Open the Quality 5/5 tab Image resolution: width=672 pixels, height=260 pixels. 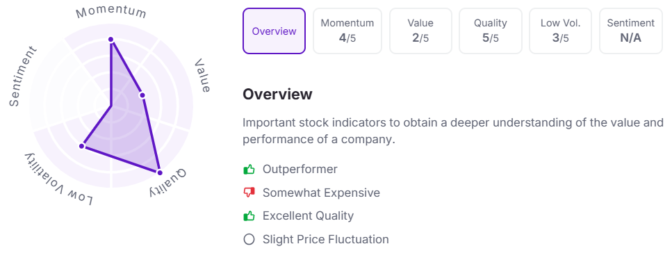click(x=491, y=31)
